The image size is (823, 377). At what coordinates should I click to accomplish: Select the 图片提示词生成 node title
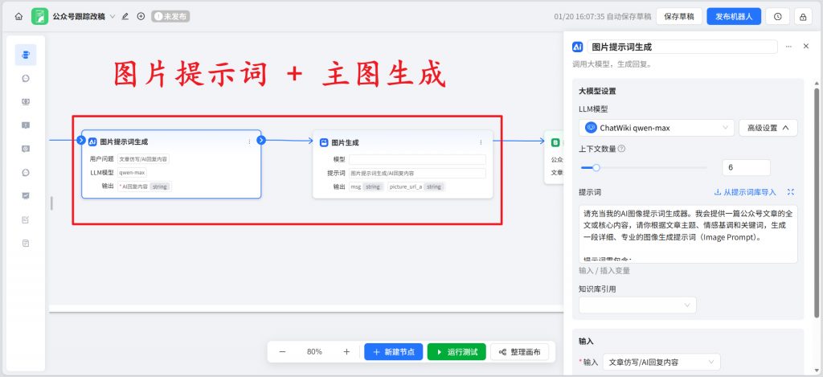[124, 141]
